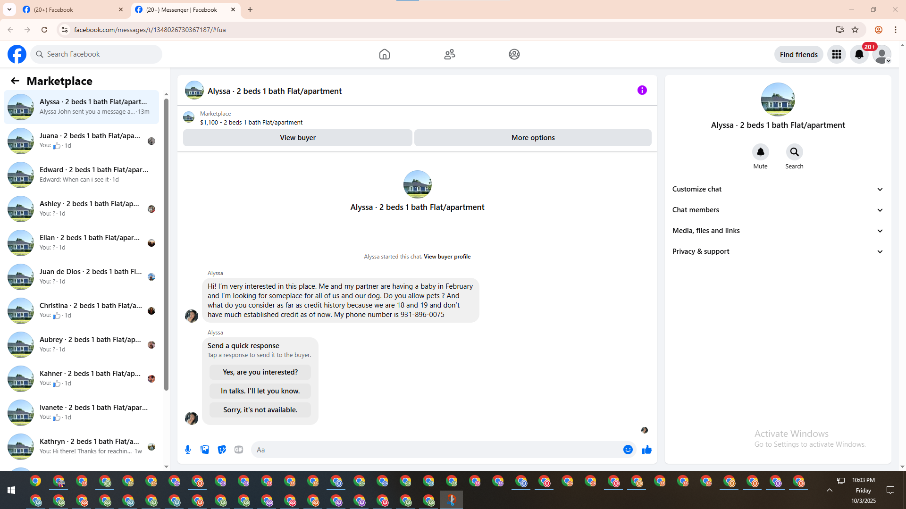Open Kathryn's chat in the list

point(82,447)
